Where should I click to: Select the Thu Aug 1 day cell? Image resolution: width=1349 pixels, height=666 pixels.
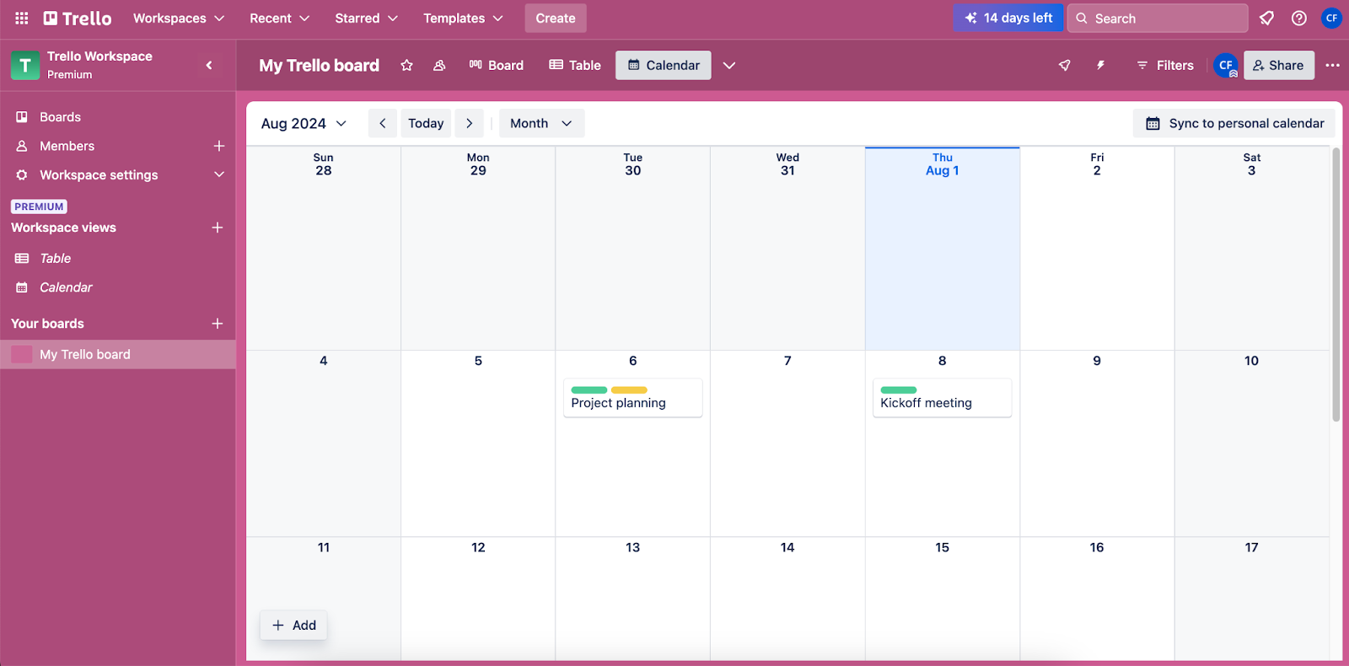(943, 249)
